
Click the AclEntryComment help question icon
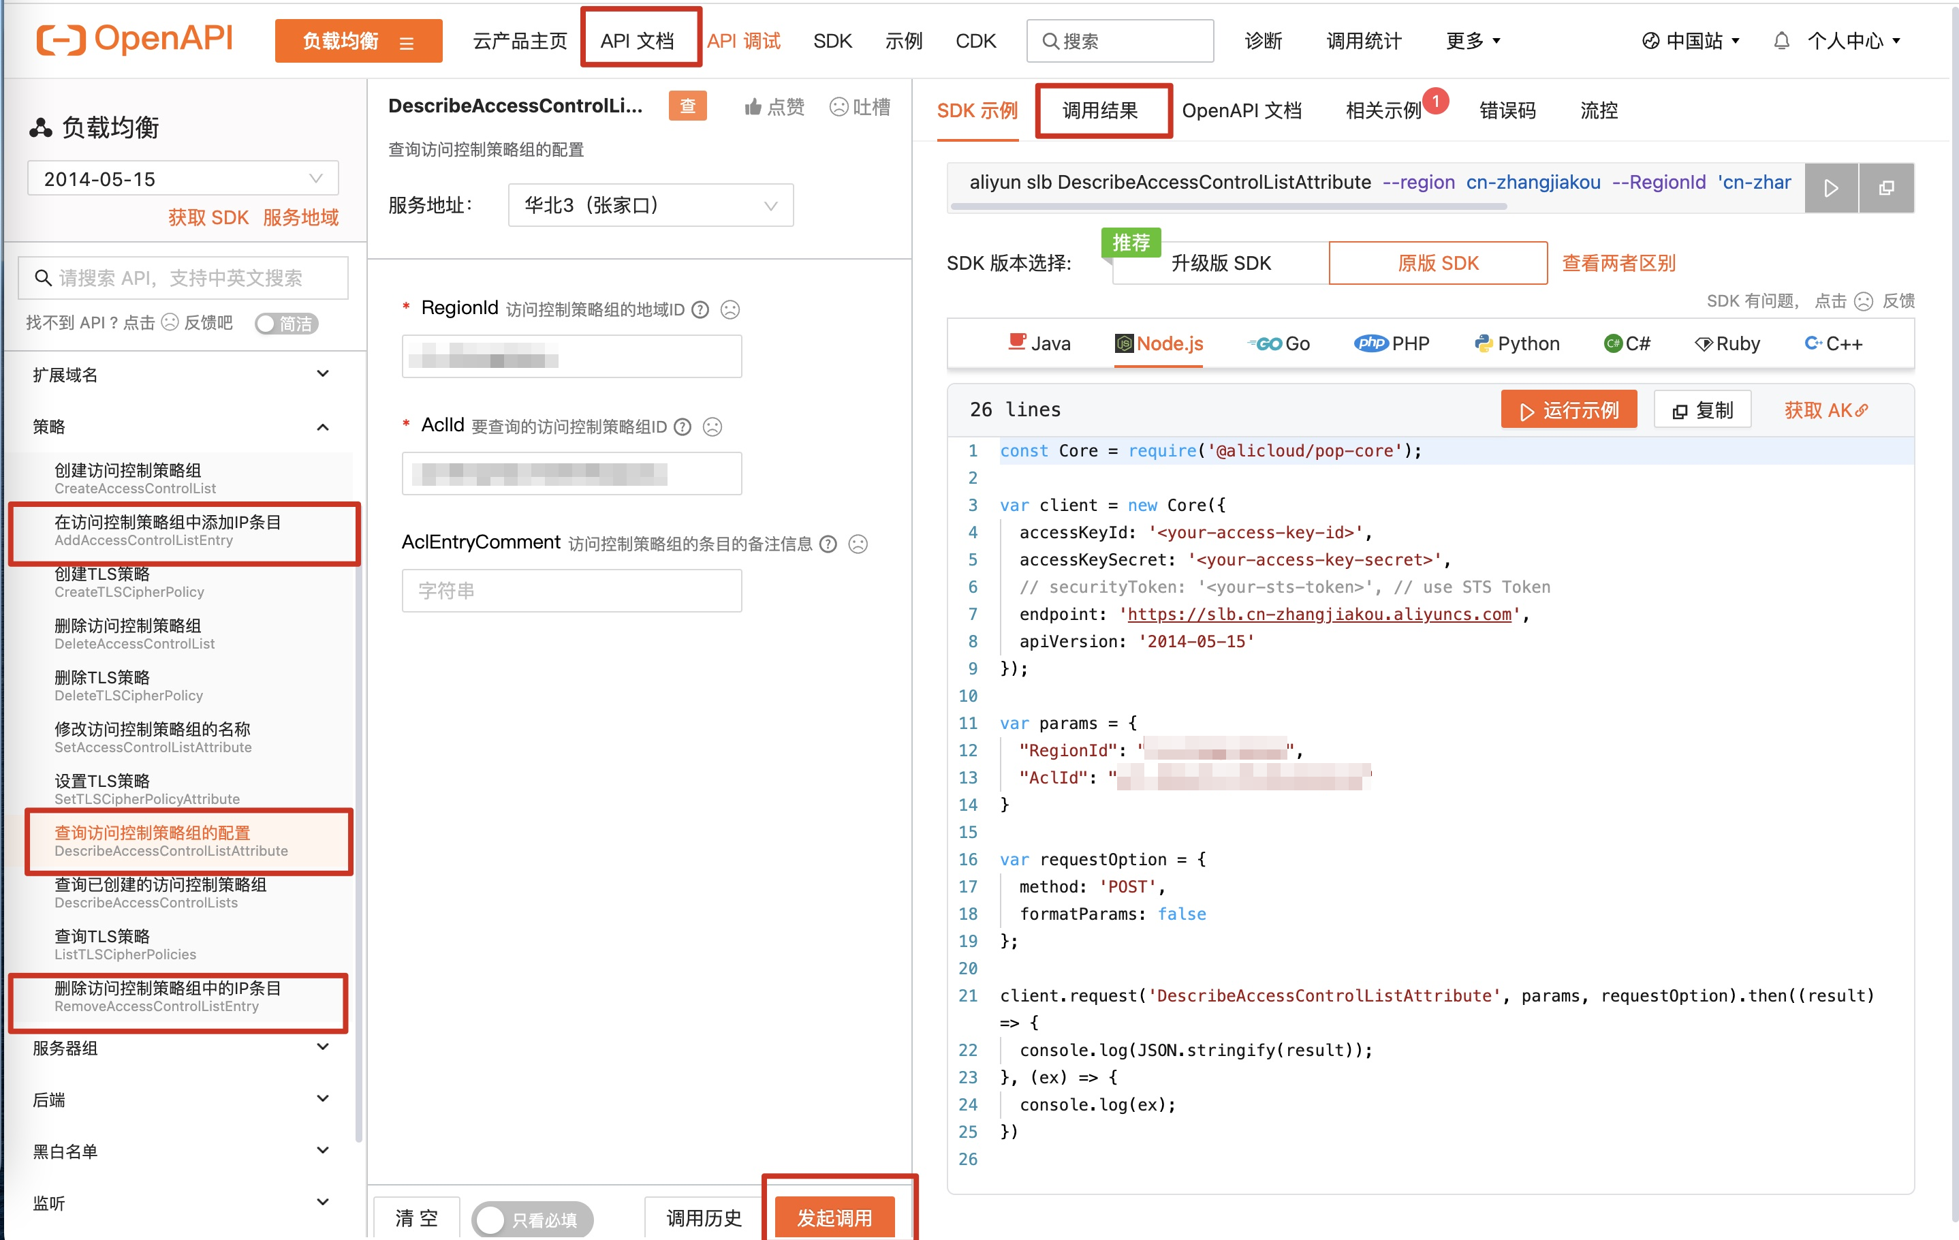coord(828,544)
